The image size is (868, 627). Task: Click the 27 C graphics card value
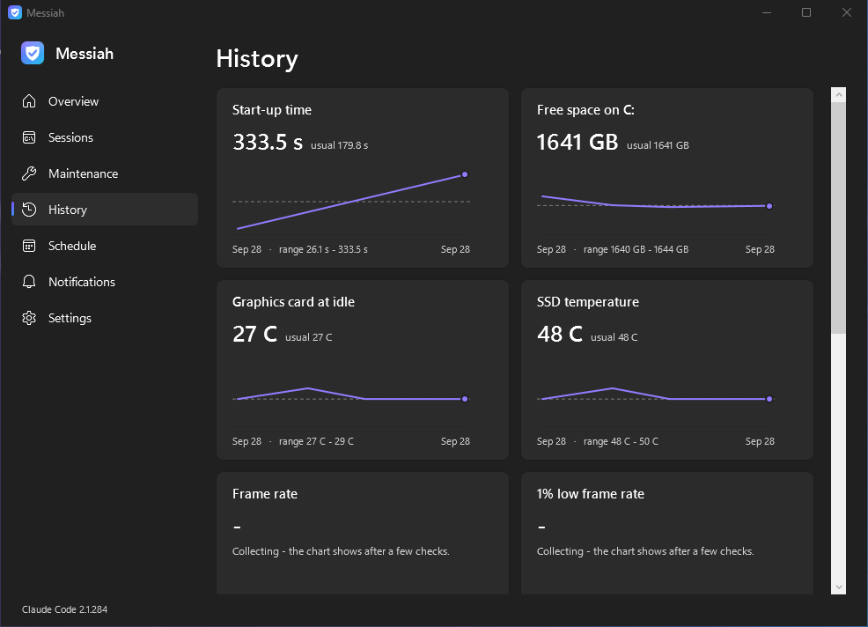[x=254, y=334]
